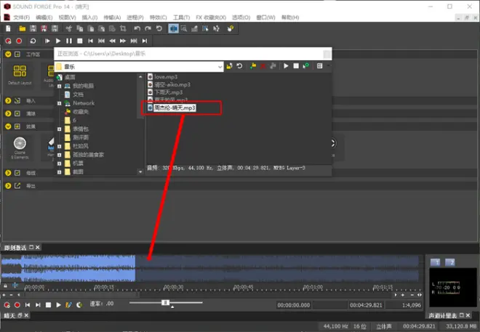Toggle channel 1 in the meter panel

click(x=436, y=262)
